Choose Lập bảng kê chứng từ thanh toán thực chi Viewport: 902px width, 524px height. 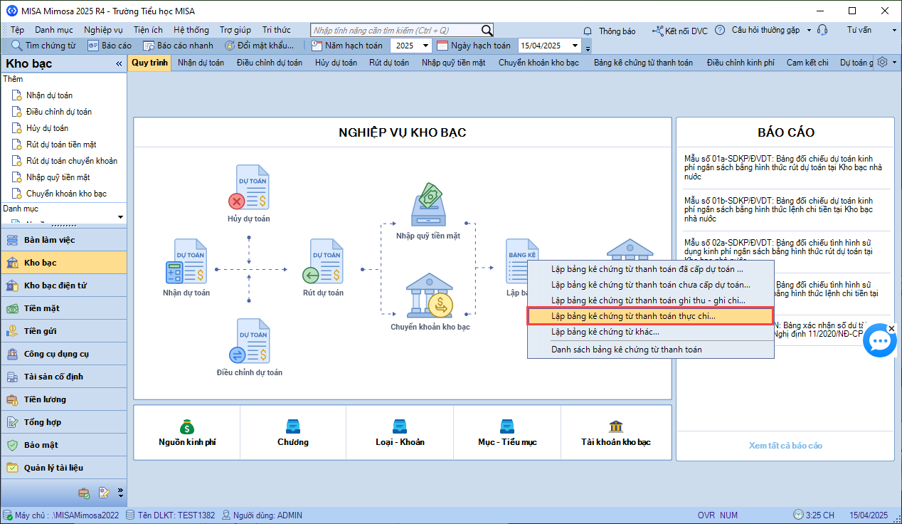click(650, 316)
